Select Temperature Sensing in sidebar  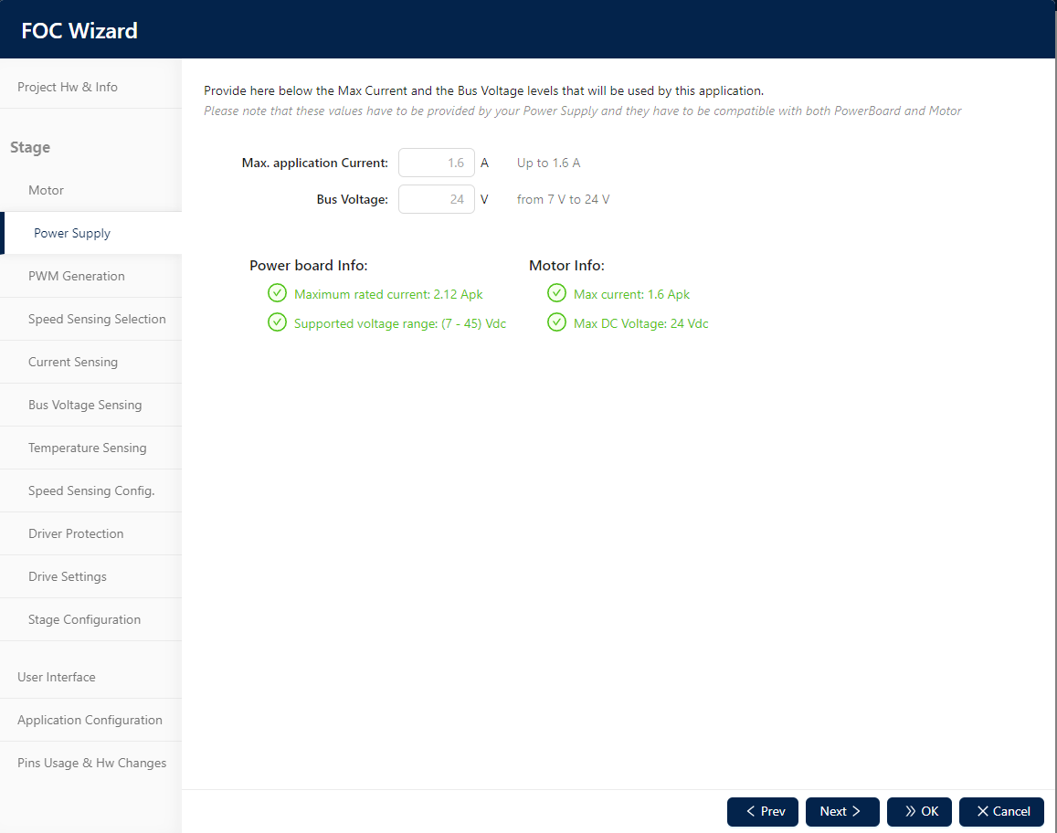(x=90, y=448)
